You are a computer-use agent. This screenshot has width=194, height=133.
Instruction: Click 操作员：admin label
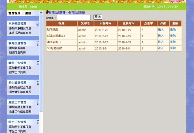(x=28, y=7)
